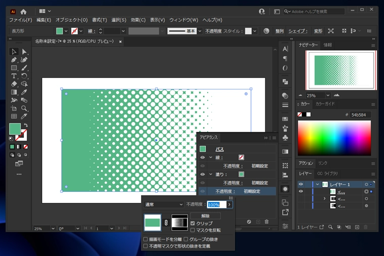
Task: Toggle visibility of the 塗り fill row
Action: (x=203, y=174)
